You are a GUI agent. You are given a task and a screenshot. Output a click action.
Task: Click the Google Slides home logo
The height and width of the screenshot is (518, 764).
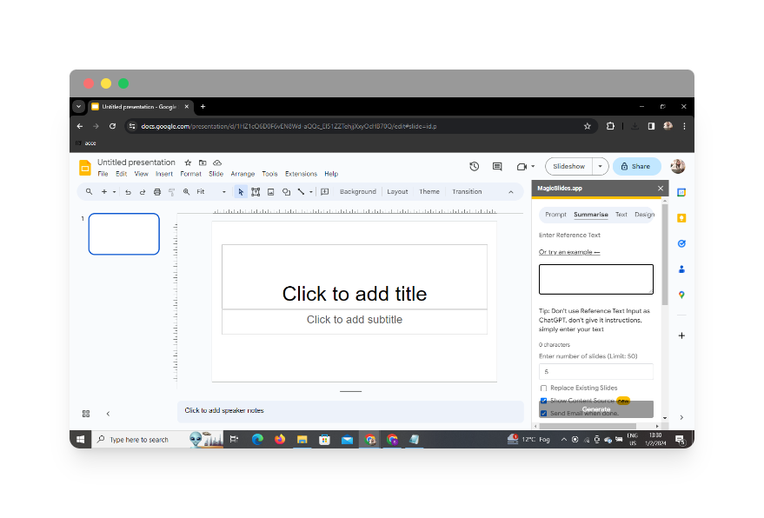point(85,167)
